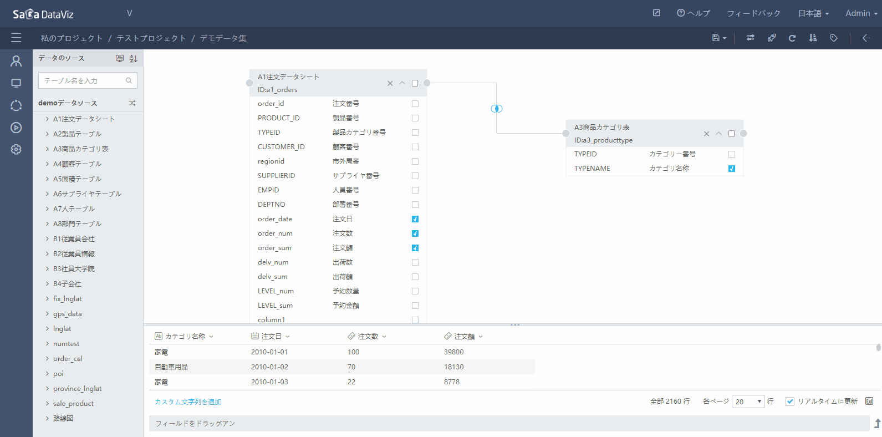Open the hamburger menu
Screen dimensions: 882x437
pos(16,38)
